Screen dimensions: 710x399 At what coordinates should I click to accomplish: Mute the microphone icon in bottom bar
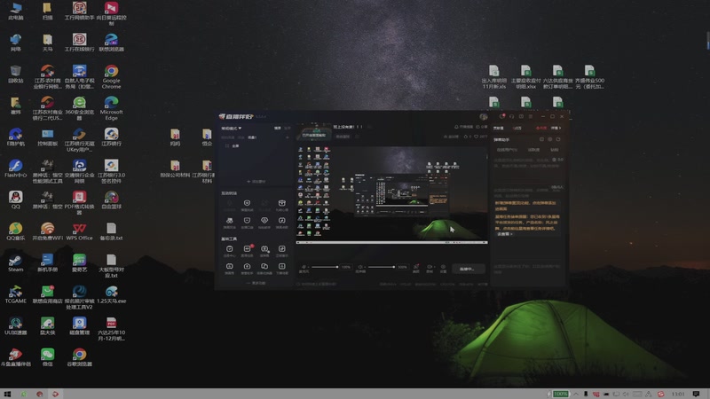click(304, 267)
